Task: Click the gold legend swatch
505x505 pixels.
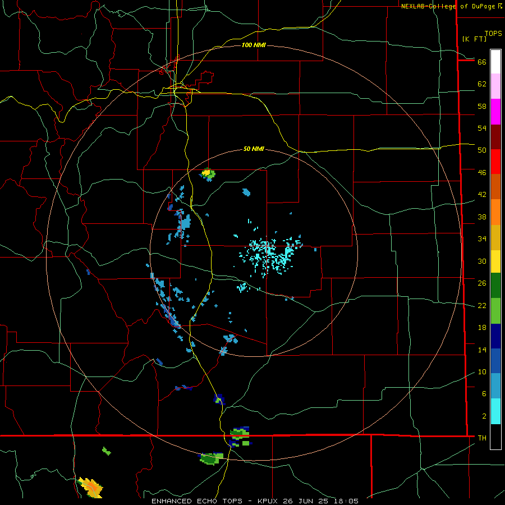Action: [495, 237]
